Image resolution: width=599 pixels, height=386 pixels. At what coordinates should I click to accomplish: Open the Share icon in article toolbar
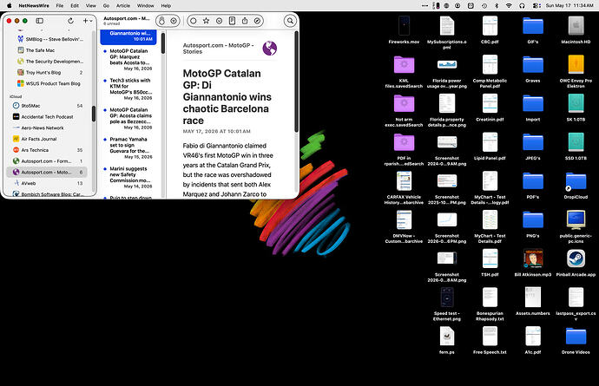[245, 21]
